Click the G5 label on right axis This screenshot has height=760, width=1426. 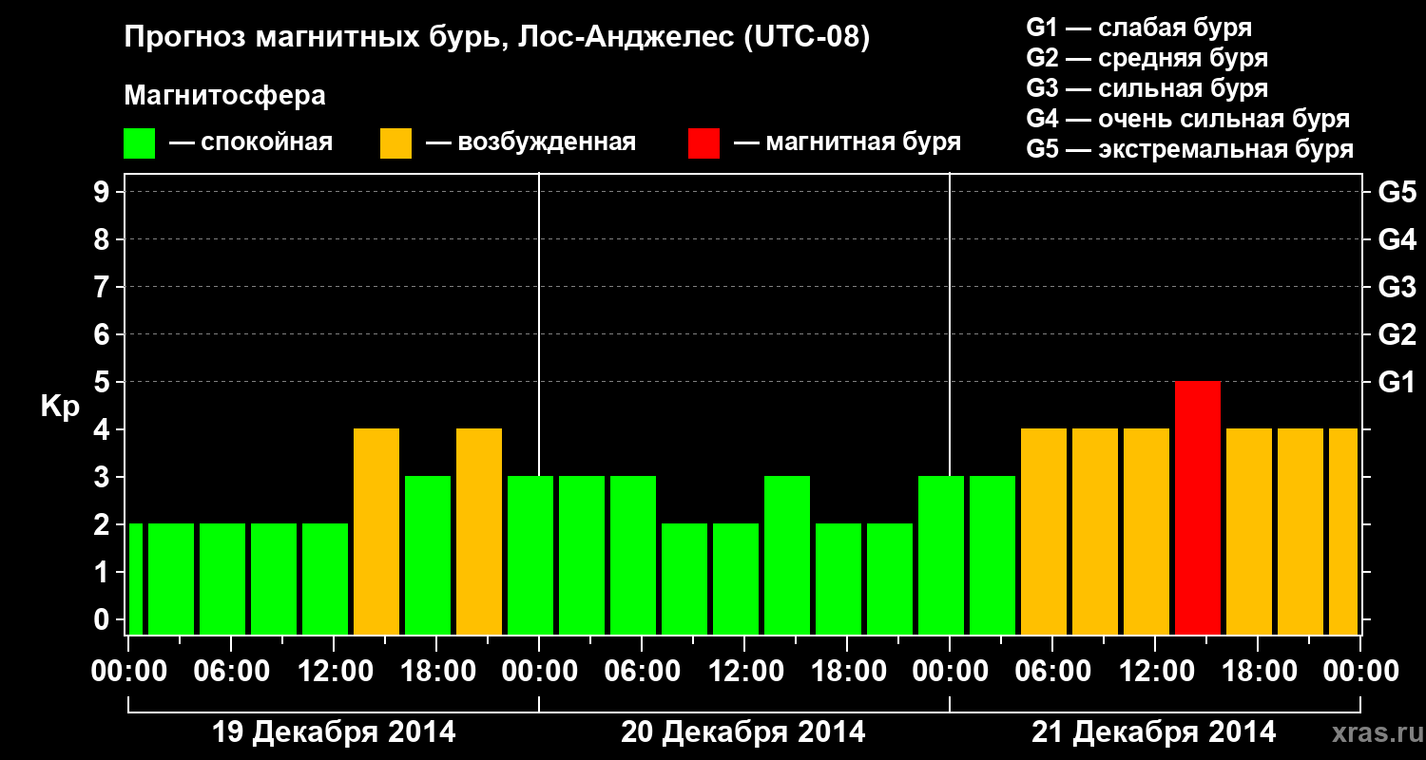(x=1397, y=192)
